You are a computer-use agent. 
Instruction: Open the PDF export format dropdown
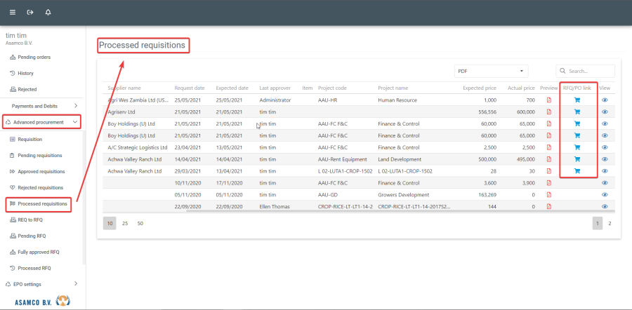491,71
